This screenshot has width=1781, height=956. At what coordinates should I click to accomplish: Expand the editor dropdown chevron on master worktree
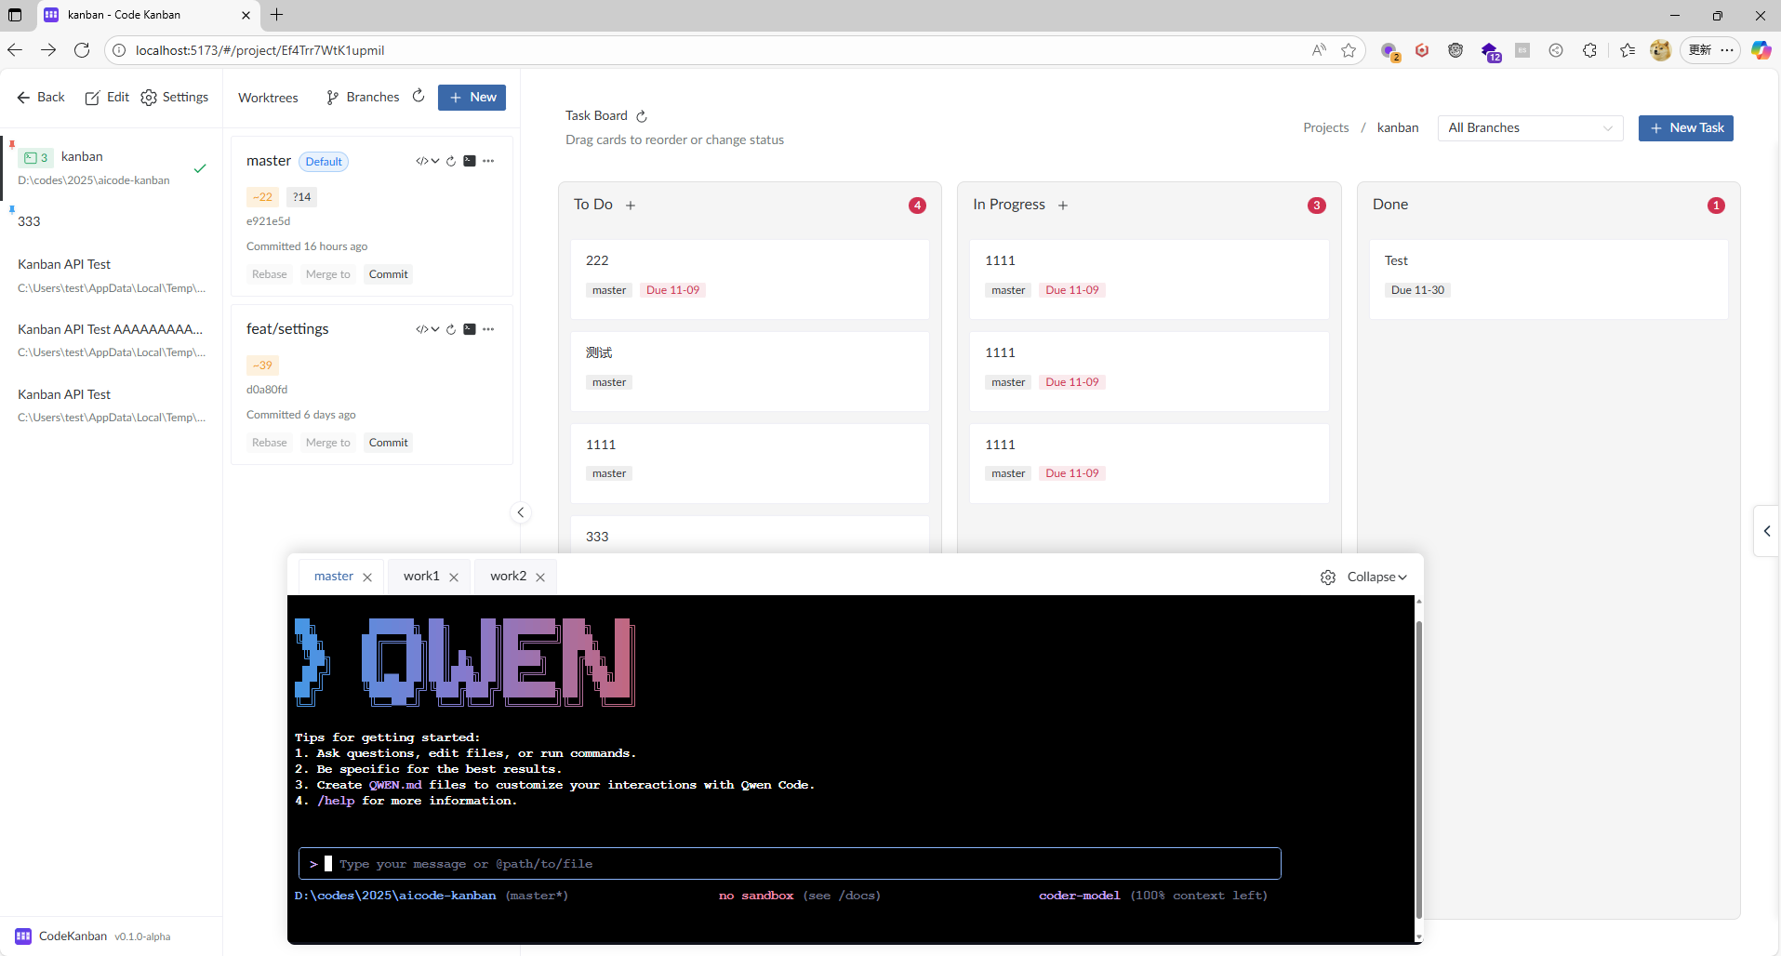click(x=434, y=161)
